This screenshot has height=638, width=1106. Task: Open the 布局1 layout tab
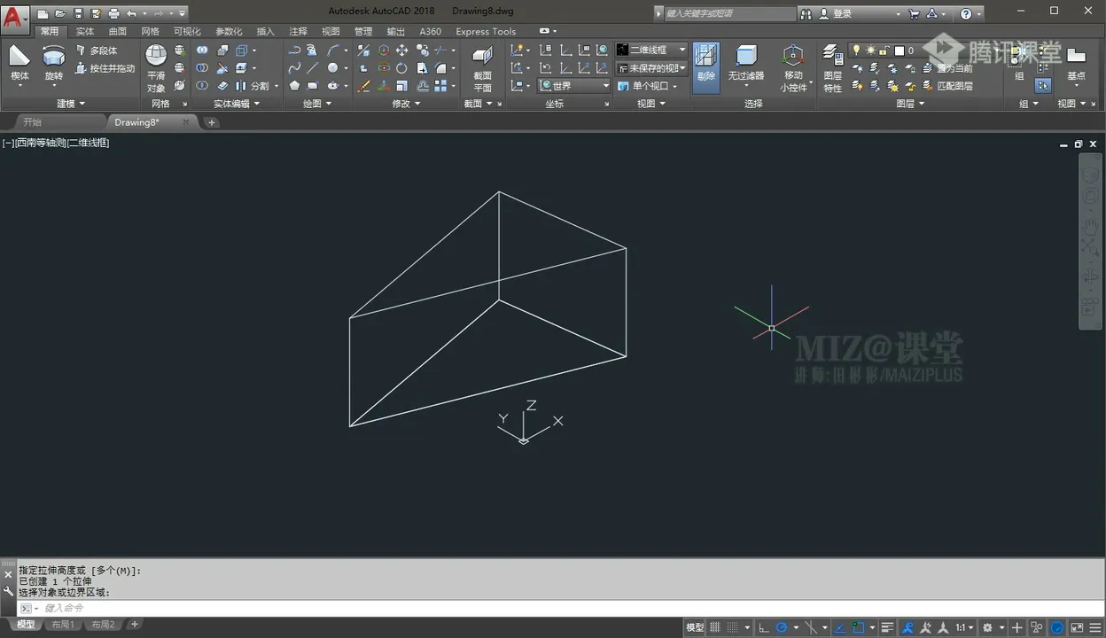[62, 625]
